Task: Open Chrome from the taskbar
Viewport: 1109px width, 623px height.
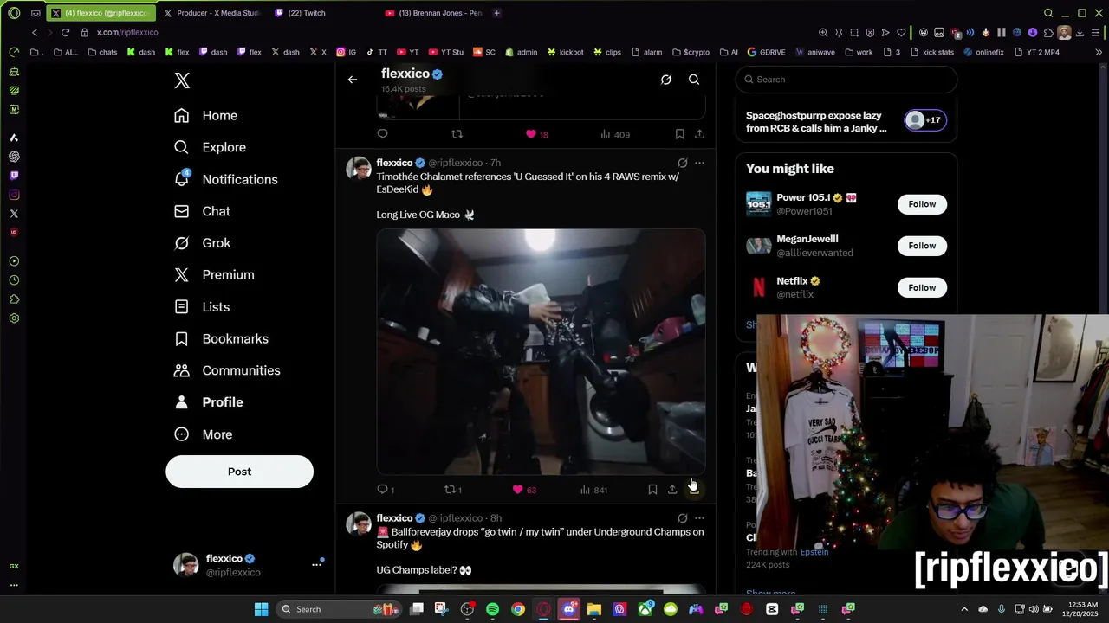Action: pyautogui.click(x=517, y=609)
